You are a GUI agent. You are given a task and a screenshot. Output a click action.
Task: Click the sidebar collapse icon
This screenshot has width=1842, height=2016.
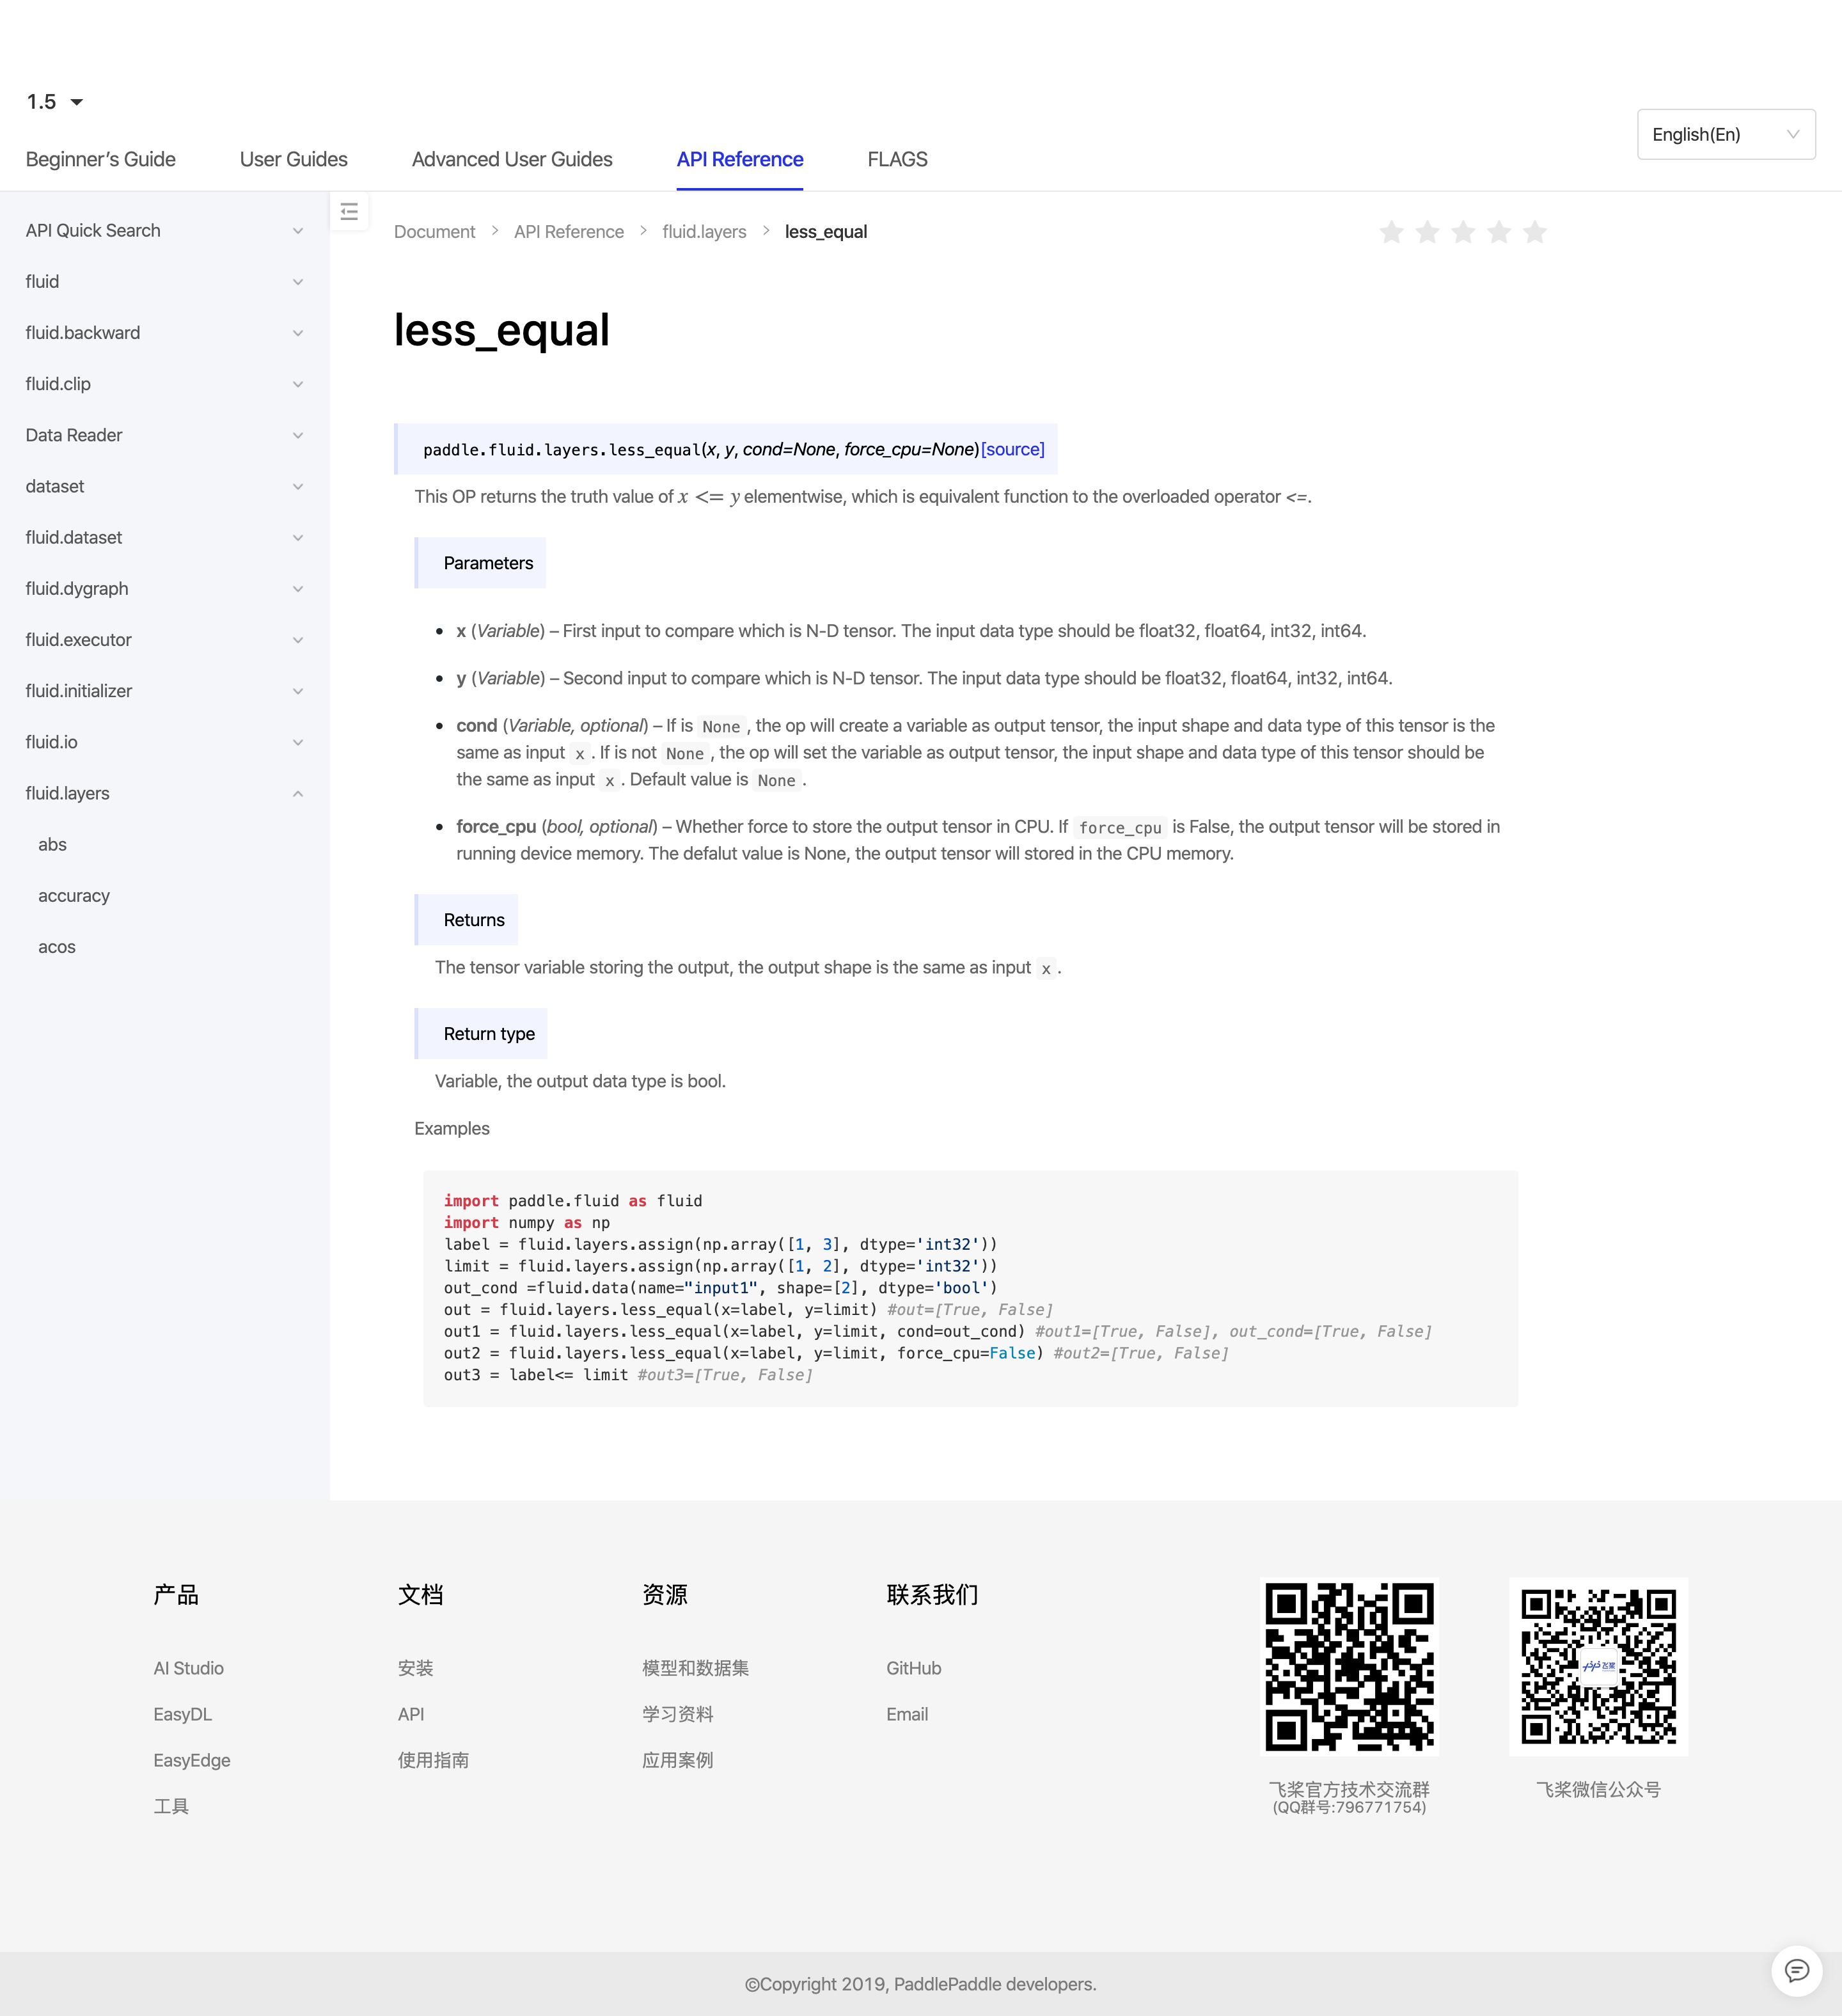(x=349, y=212)
